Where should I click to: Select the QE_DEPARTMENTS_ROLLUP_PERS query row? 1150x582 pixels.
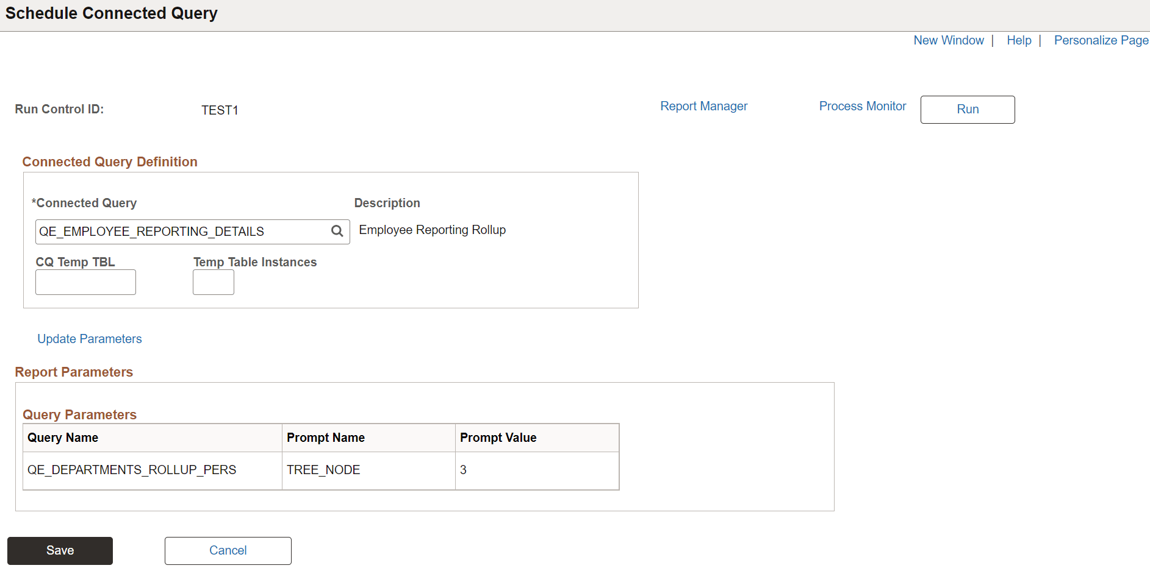[131, 470]
